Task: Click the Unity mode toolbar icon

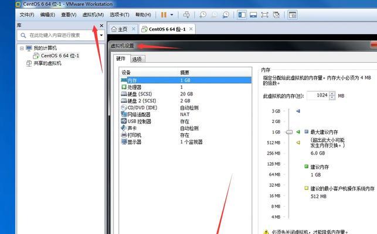Action: [x=276, y=15]
